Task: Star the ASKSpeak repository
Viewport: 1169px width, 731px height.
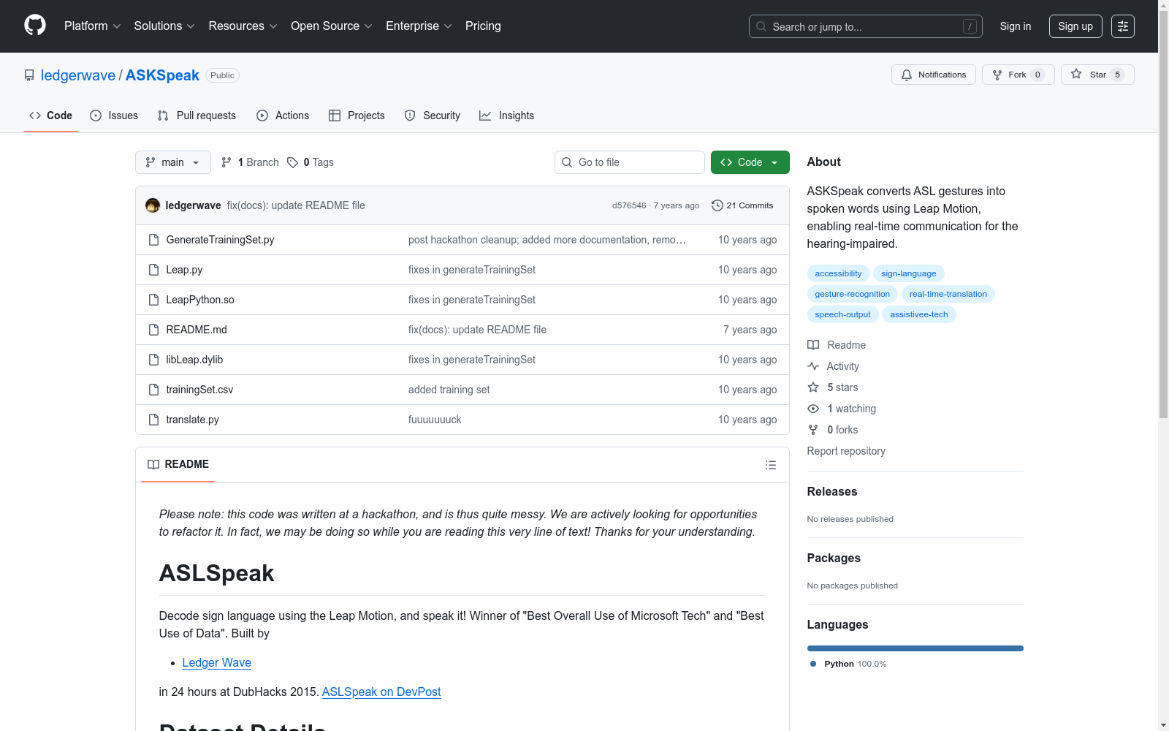Action: (x=1097, y=75)
